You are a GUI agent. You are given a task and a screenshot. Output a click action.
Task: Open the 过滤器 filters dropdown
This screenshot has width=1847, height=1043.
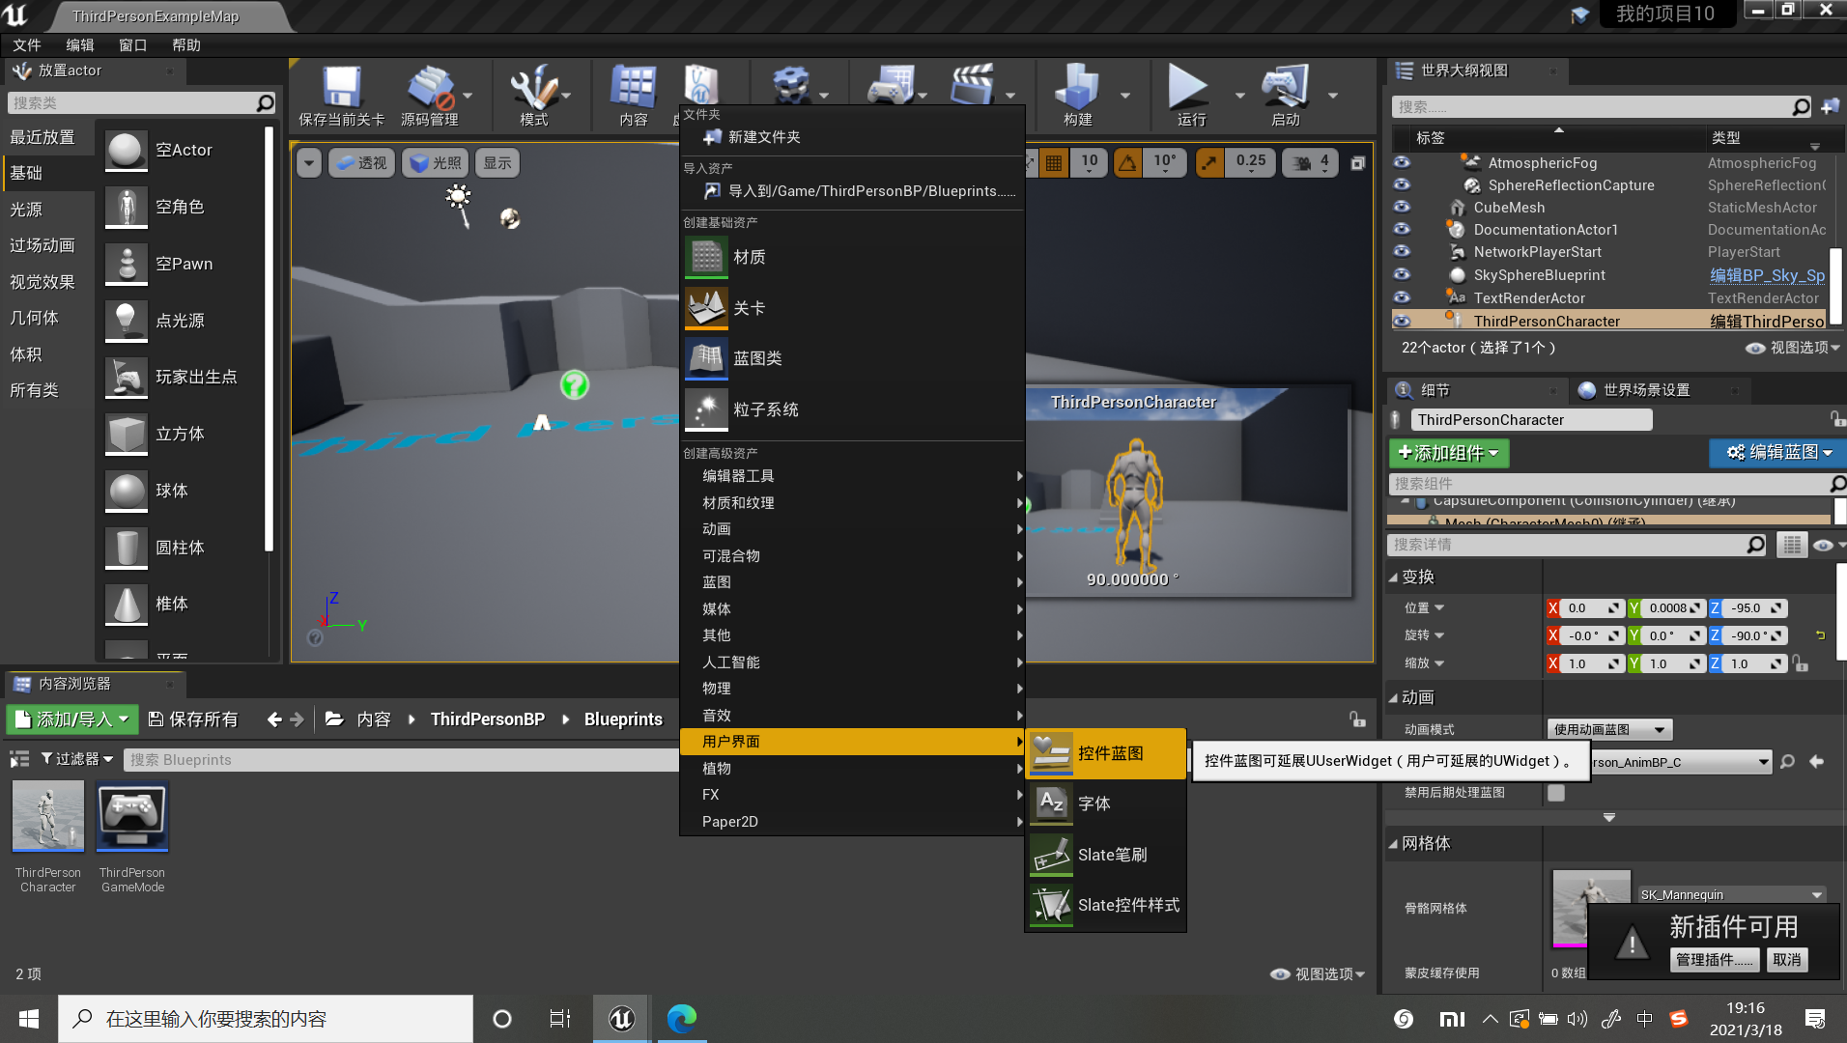click(x=76, y=759)
